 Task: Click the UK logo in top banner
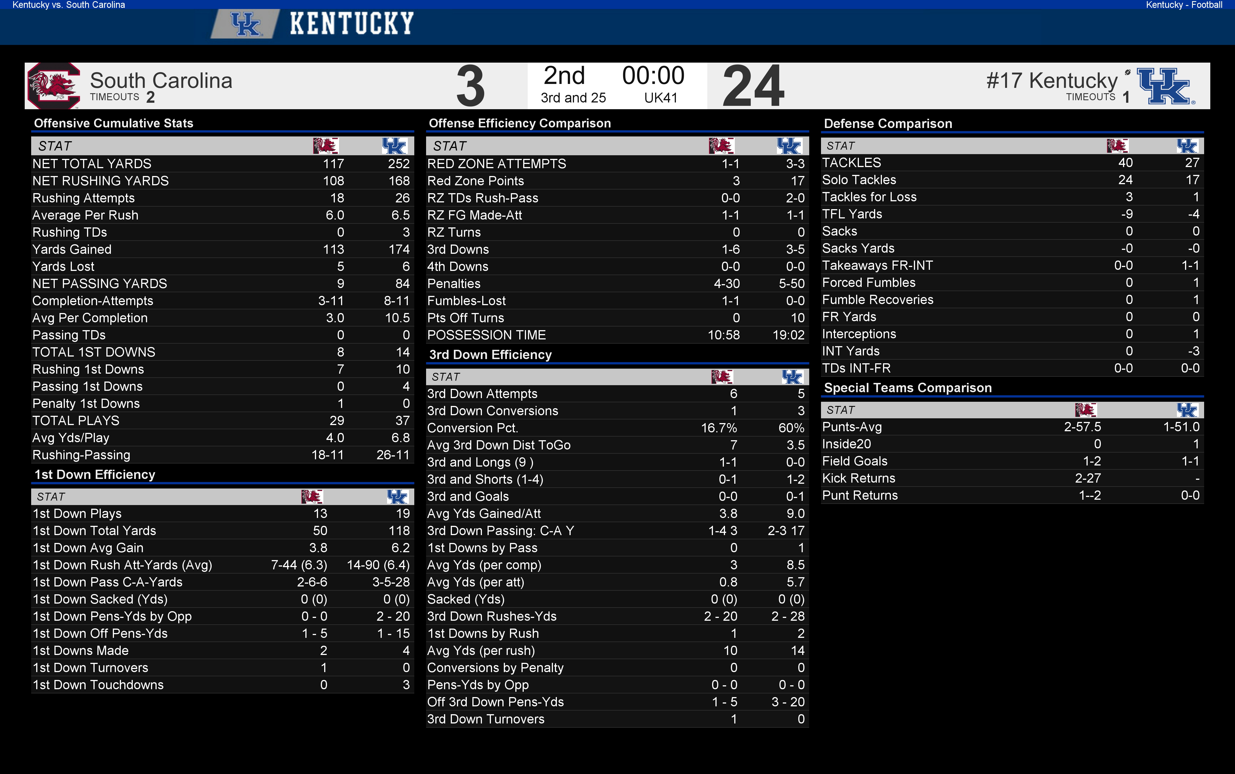click(246, 24)
